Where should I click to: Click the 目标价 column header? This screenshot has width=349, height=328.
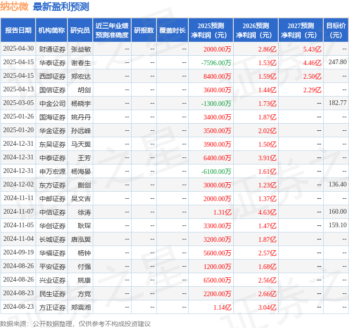click(x=336, y=30)
